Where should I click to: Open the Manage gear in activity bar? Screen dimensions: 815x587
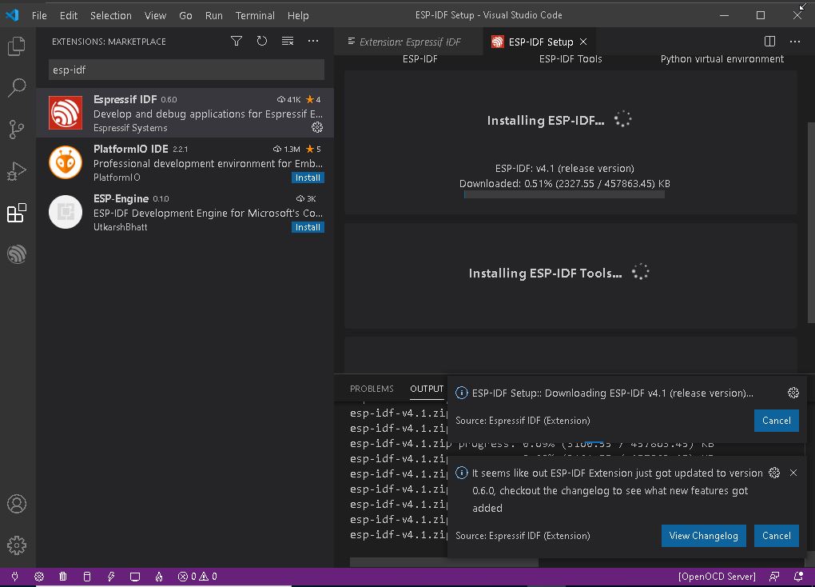(17, 545)
